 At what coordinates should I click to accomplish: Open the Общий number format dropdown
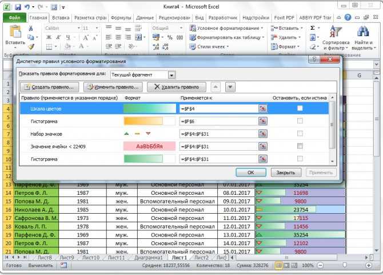tap(181, 28)
